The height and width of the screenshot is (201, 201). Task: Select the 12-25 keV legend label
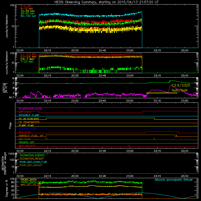[x=28, y=11]
